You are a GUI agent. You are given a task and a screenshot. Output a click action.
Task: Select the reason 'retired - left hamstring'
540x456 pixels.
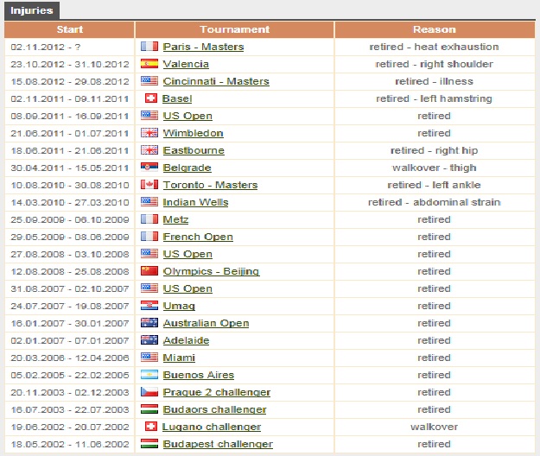click(x=434, y=98)
